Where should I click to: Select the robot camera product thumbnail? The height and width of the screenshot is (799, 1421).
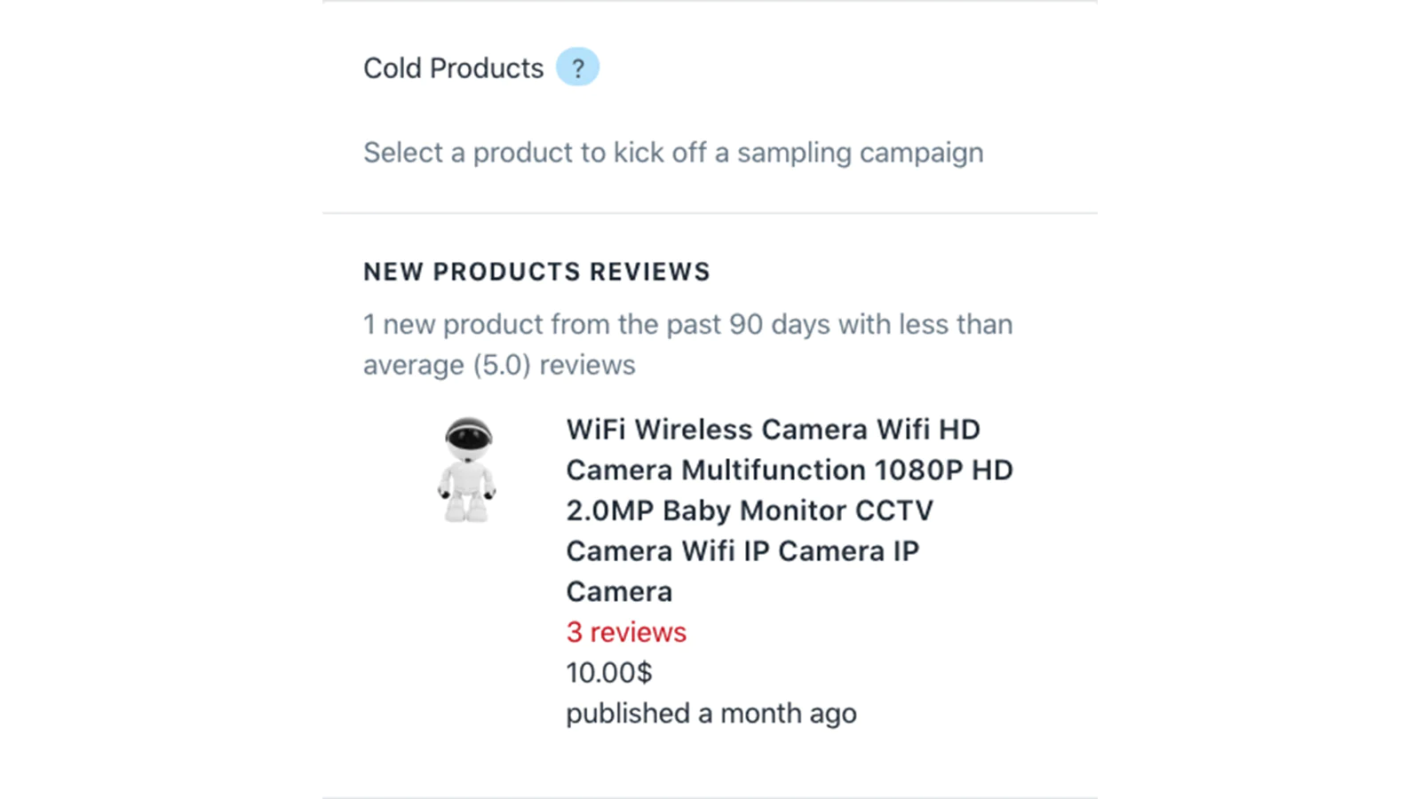point(467,470)
